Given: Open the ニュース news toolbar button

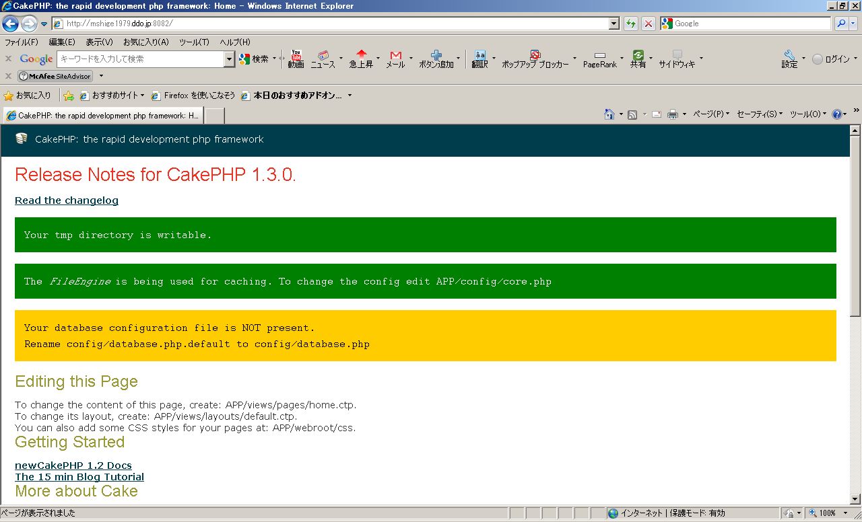Looking at the screenshot, I should tap(323, 59).
